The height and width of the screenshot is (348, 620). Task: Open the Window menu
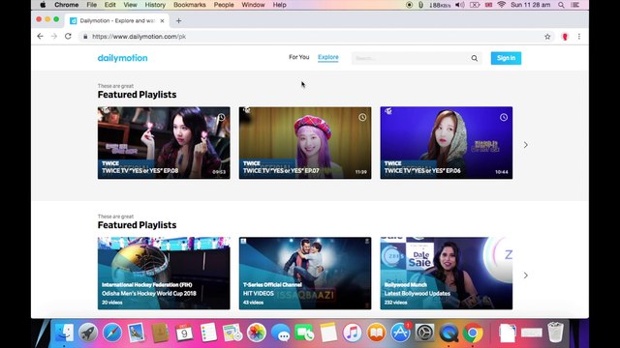(x=253, y=5)
